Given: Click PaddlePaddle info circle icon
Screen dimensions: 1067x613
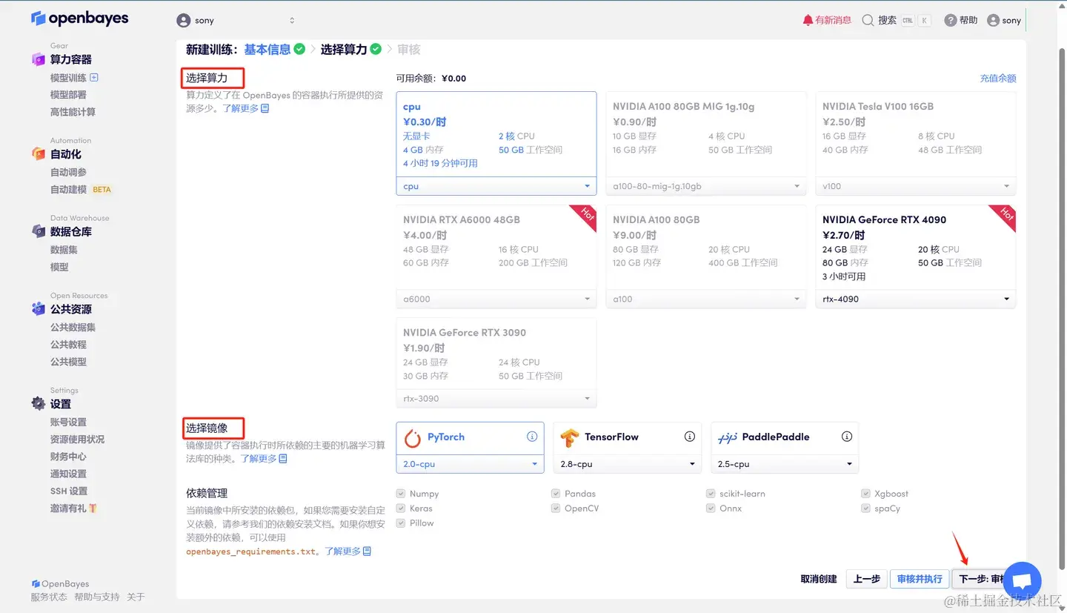Looking at the screenshot, I should pos(847,437).
